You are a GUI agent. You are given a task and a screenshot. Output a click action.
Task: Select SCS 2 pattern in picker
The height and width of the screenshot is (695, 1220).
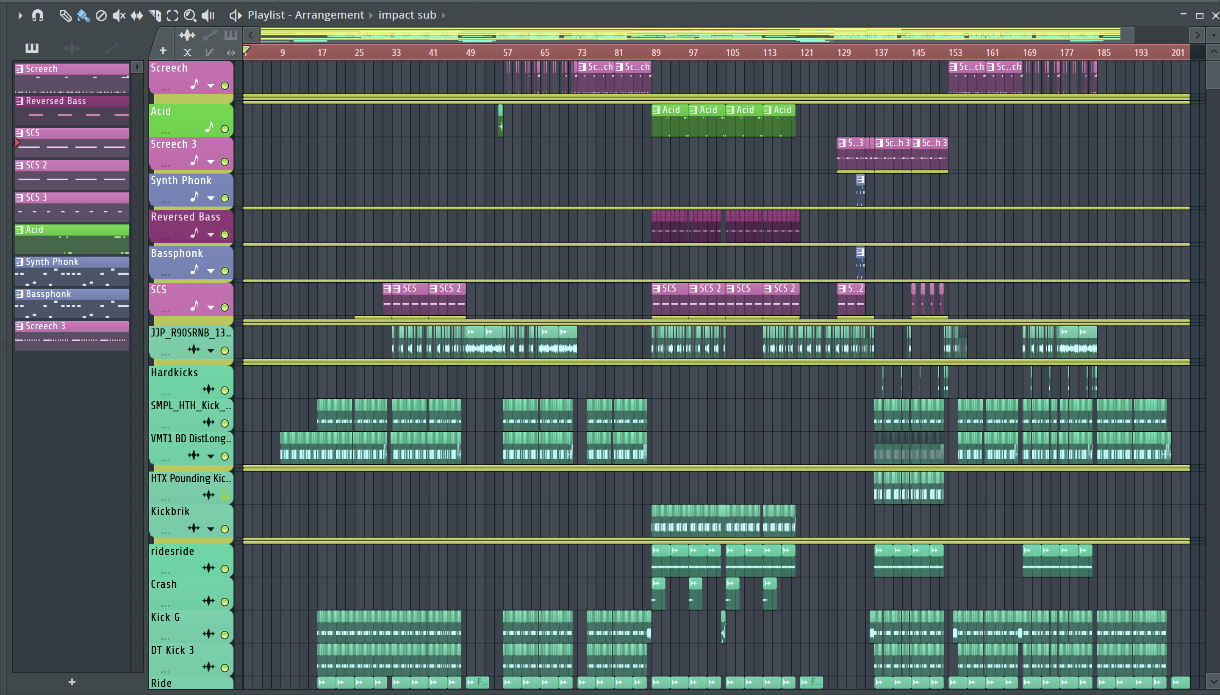pyautogui.click(x=72, y=175)
